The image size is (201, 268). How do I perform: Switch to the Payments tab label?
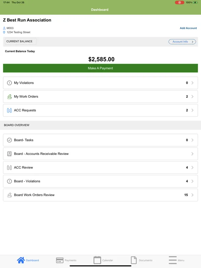70,260
